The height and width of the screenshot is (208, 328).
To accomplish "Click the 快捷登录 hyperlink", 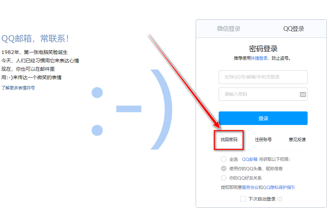I will [259, 58].
